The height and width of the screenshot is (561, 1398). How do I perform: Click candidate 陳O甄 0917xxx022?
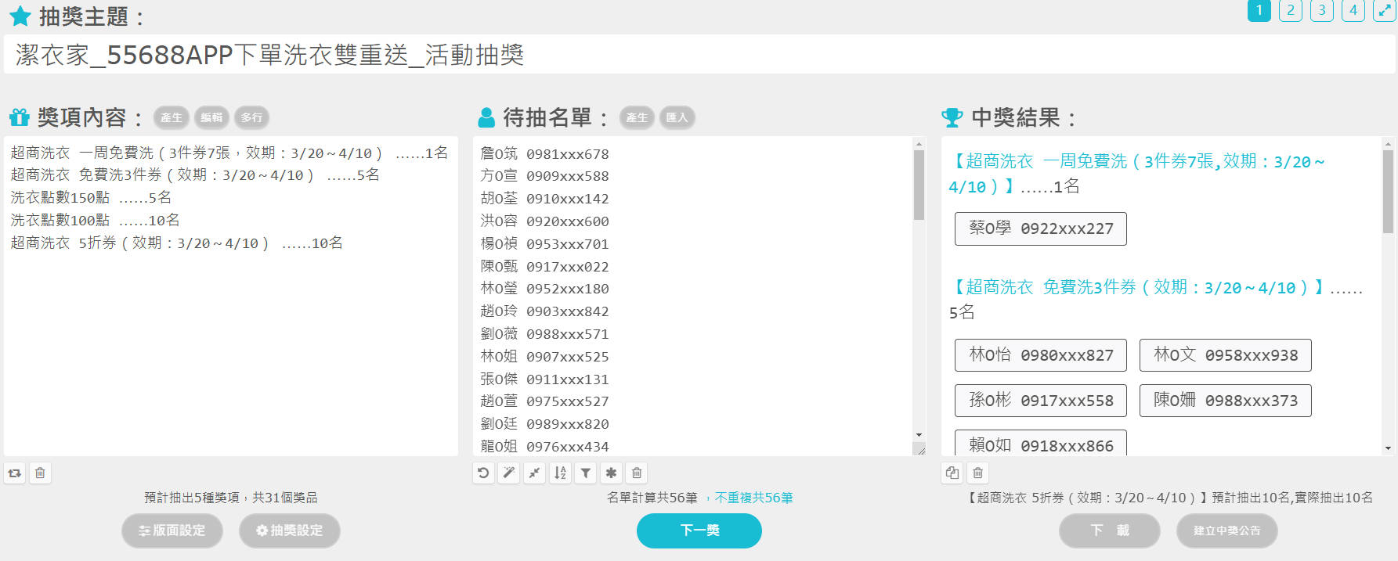pos(544,267)
